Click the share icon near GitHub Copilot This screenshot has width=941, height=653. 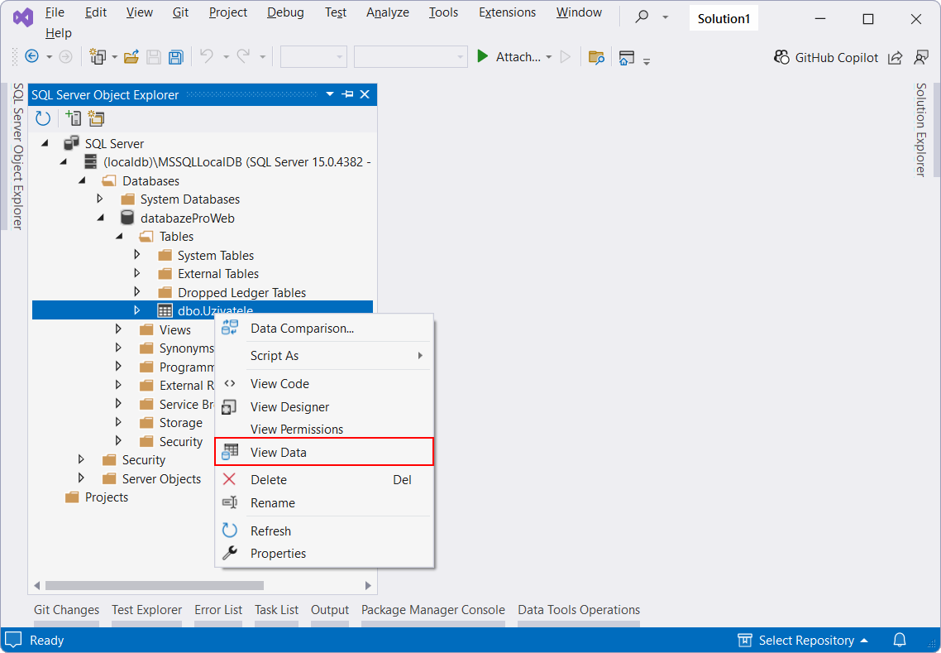[x=896, y=57]
